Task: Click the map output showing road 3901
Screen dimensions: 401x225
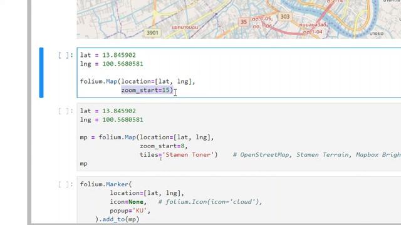Action: point(239,19)
